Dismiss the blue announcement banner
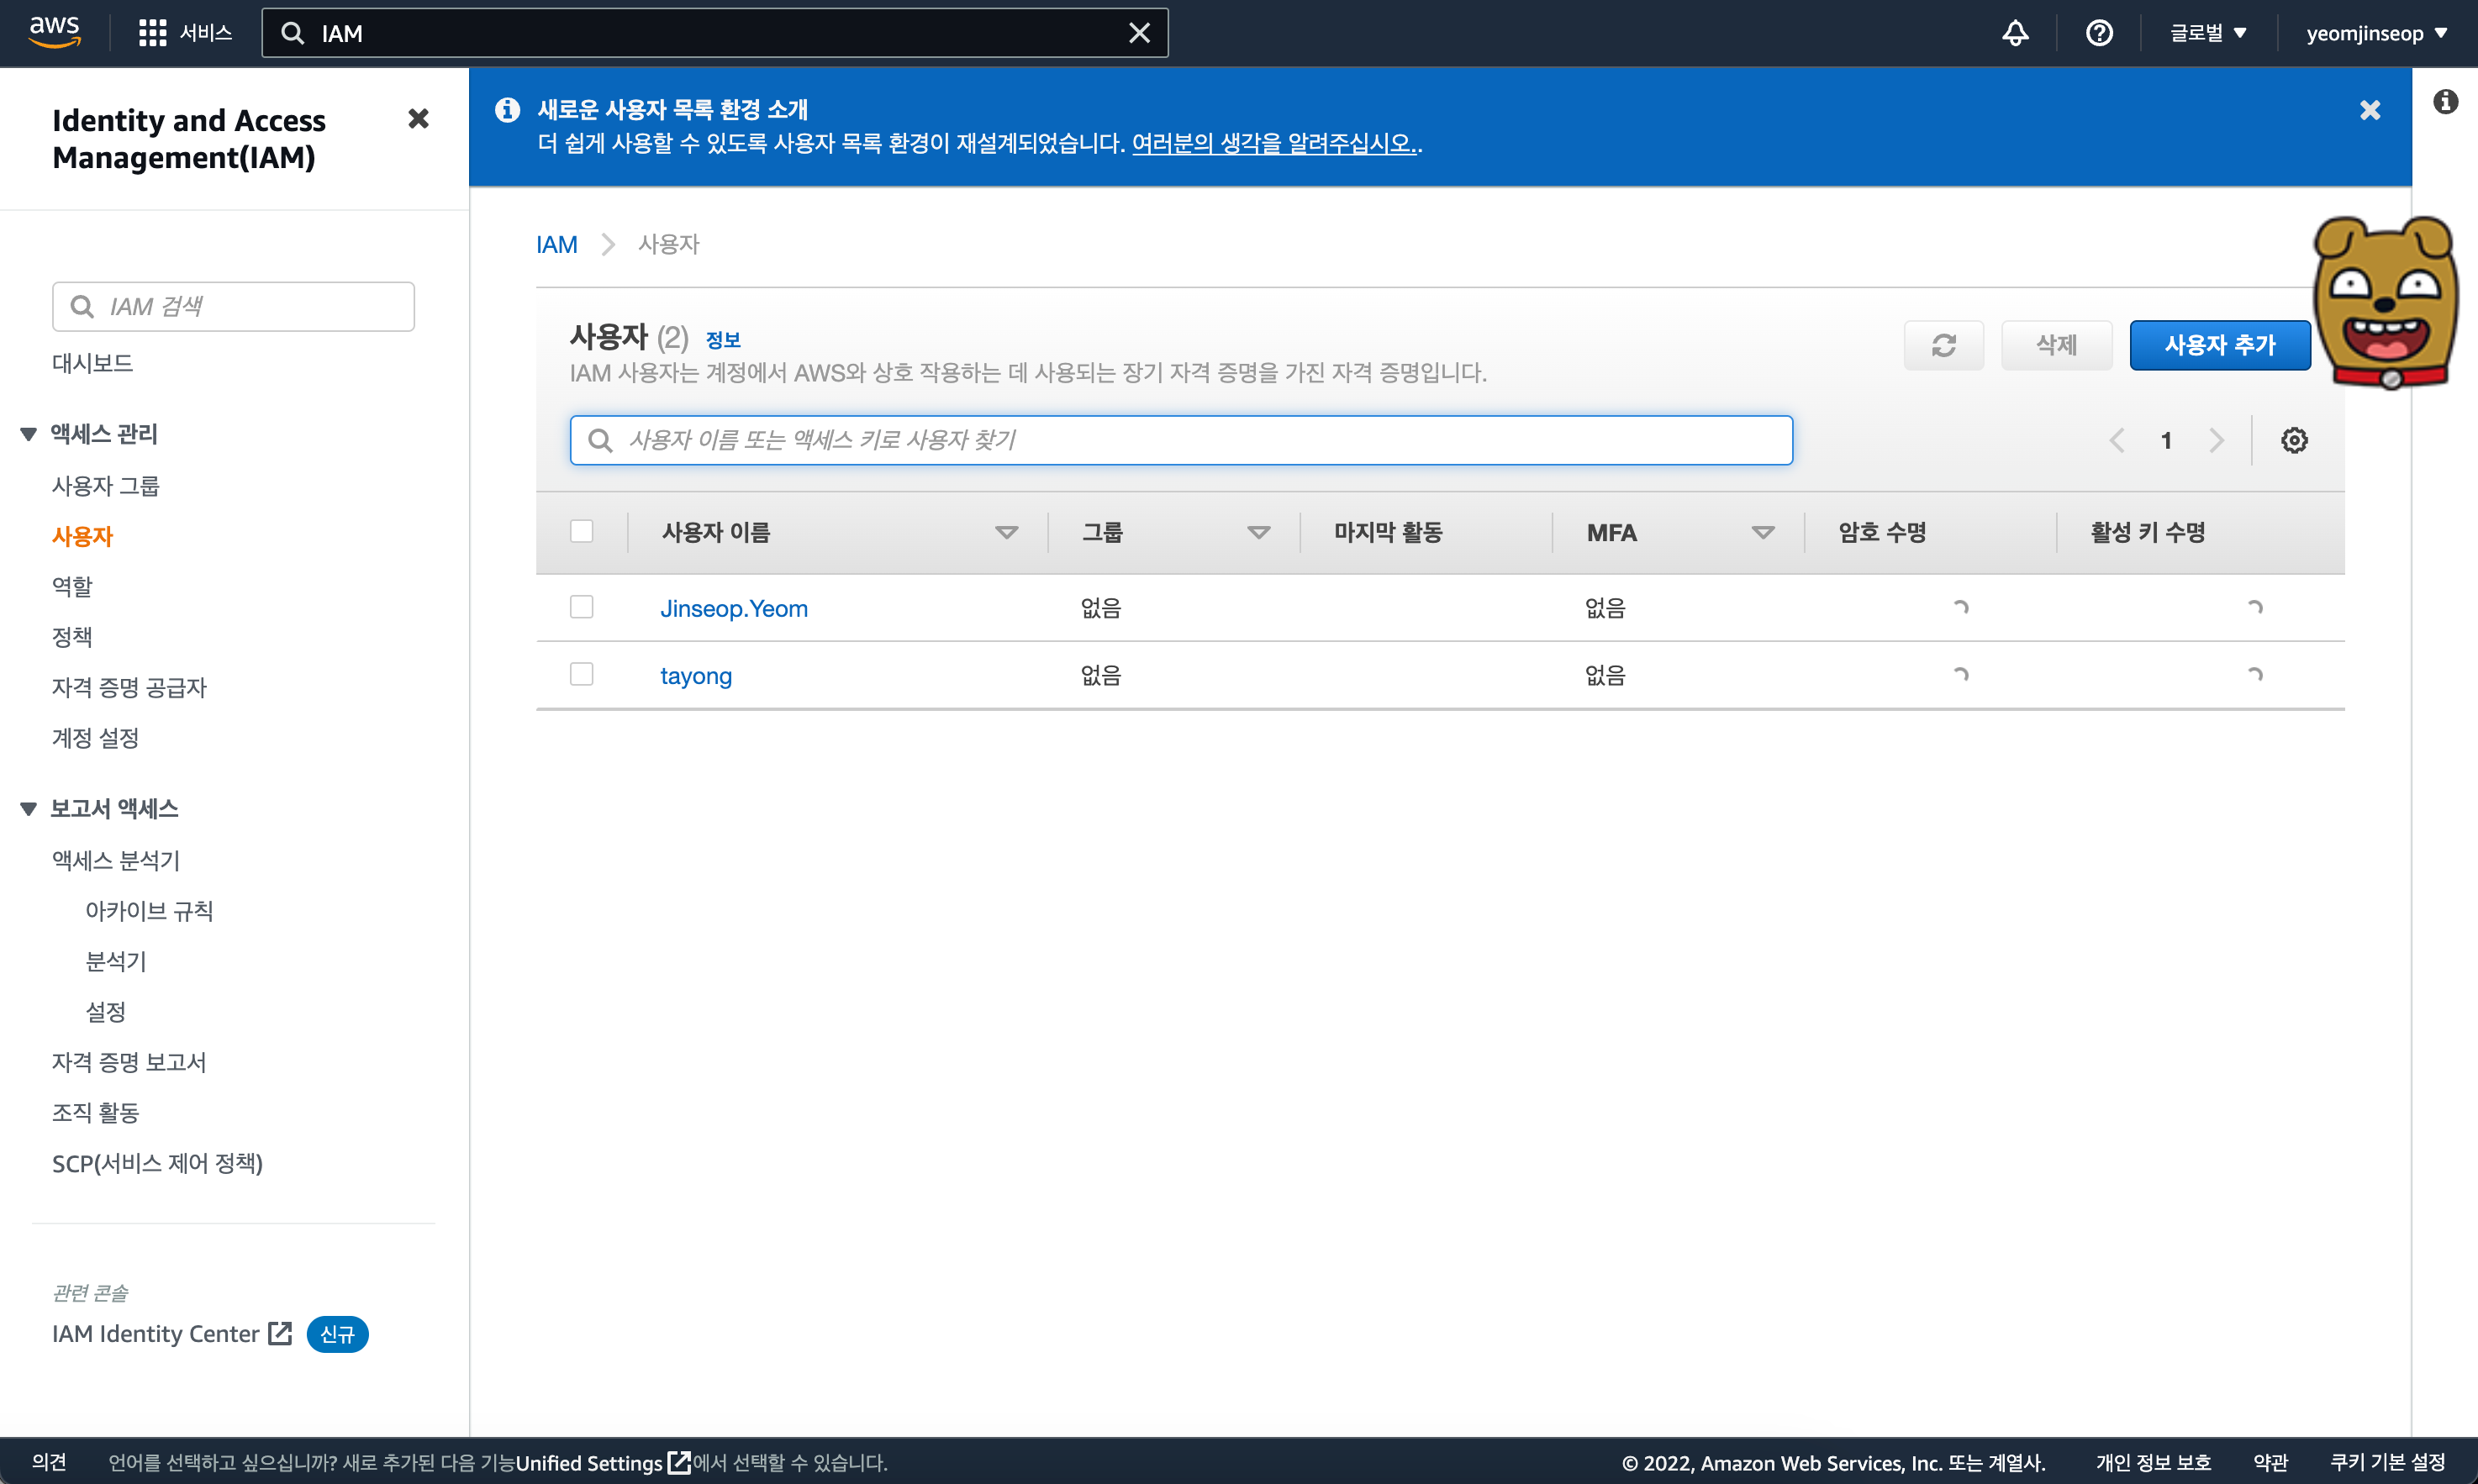The height and width of the screenshot is (1484, 2478). click(x=2369, y=110)
